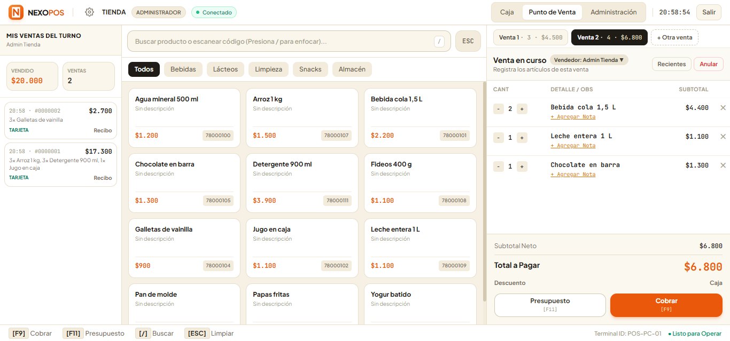Decrease Leche entera quantity with minus
730x341 pixels.
[x=498, y=138]
